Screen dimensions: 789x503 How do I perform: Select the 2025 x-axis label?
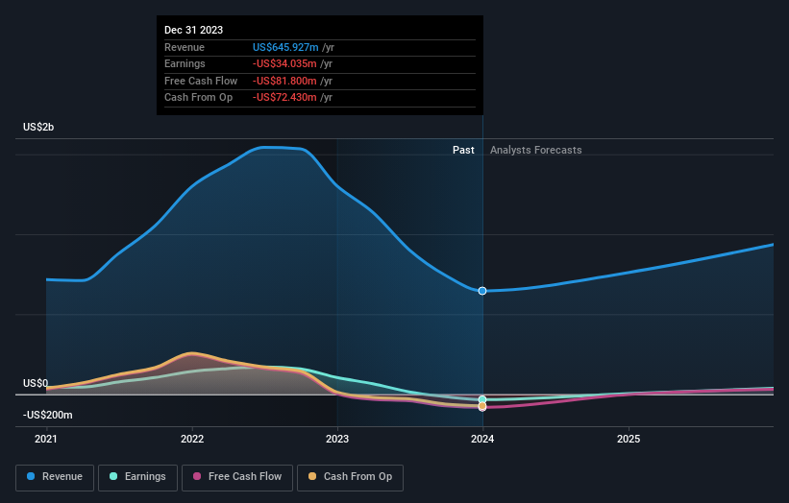(629, 440)
